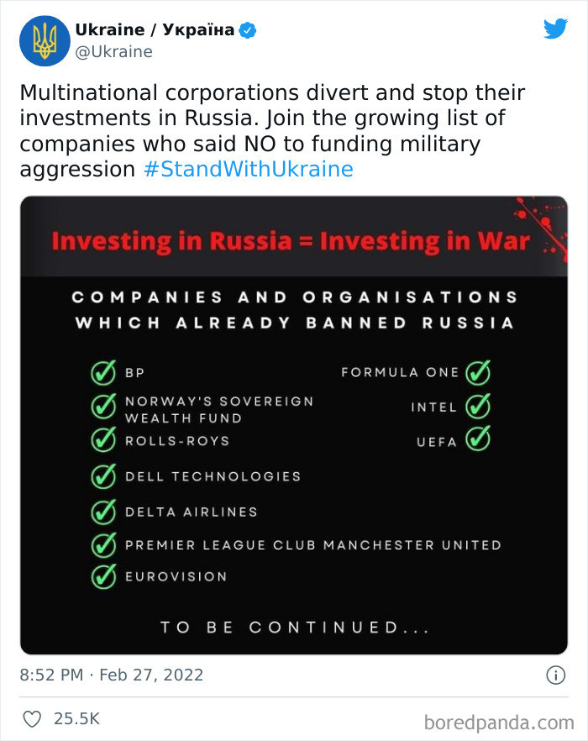Click the checkmark icon next to BP

tap(102, 372)
